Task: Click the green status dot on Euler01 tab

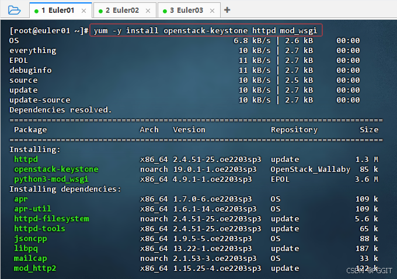Action: pos(36,11)
